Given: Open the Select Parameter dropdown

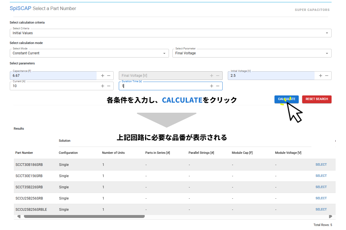Looking at the screenshot, I should click(x=252, y=53).
